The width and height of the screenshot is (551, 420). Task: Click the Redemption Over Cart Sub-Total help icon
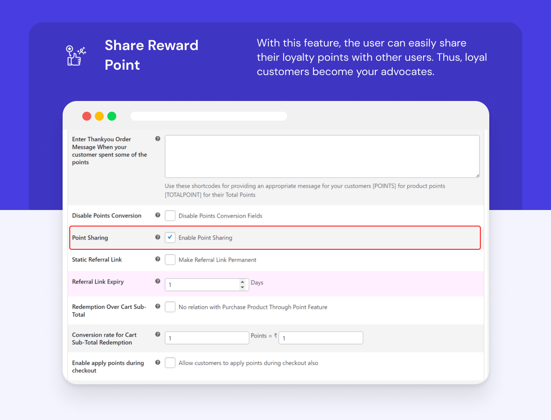tap(157, 307)
